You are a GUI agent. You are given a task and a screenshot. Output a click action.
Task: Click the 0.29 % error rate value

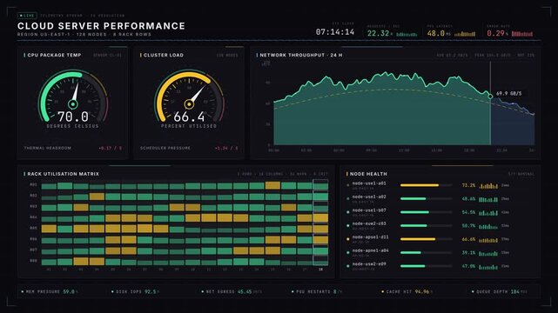(497, 33)
